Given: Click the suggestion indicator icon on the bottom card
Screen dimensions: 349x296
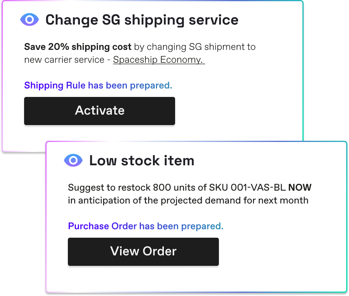Looking at the screenshot, I should [73, 160].
